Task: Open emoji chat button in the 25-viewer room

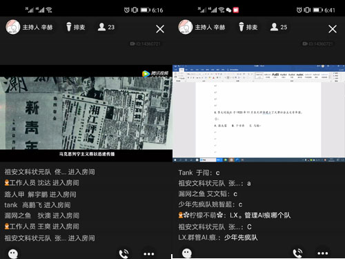Action: 187,253
